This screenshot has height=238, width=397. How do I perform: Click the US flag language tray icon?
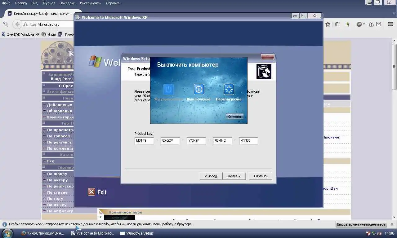(x=380, y=233)
